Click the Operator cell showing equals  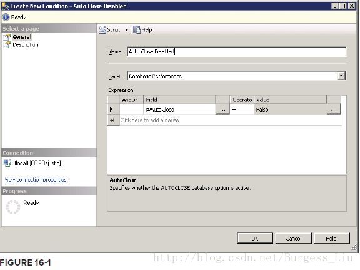point(242,110)
